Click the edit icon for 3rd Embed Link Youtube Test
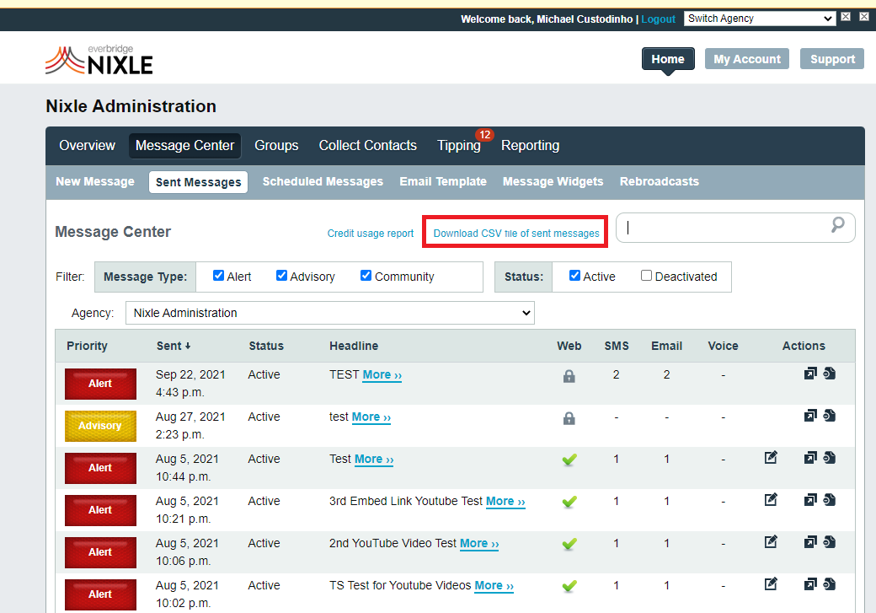Image resolution: width=876 pixels, height=613 pixels. 771,499
